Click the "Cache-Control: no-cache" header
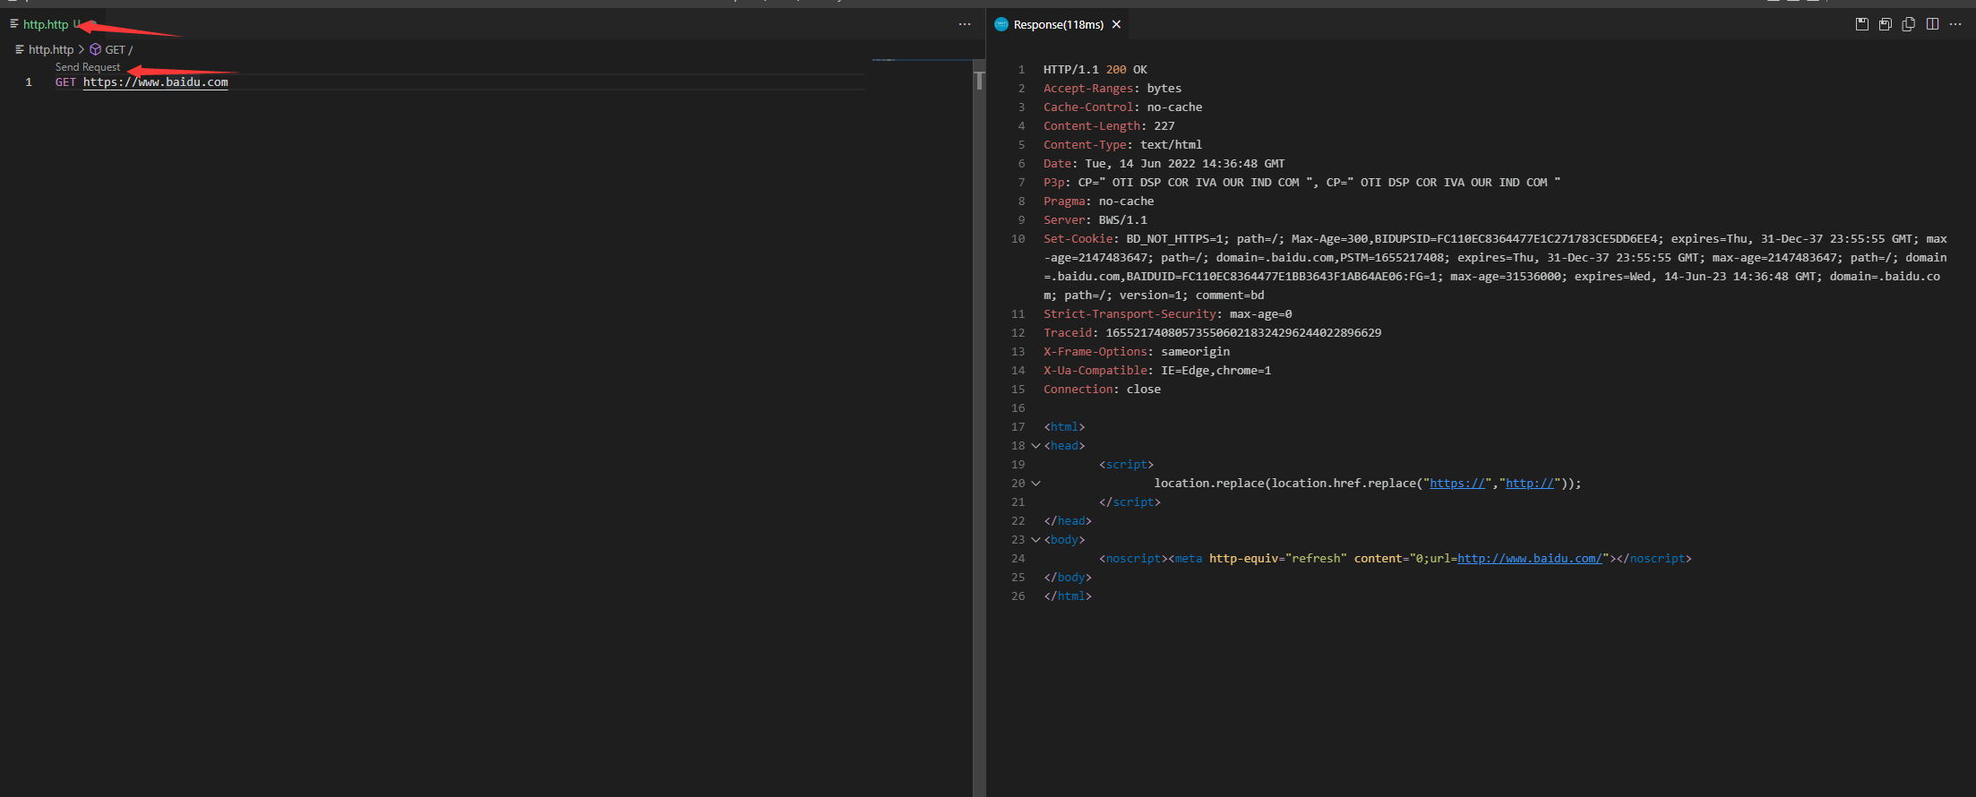This screenshot has width=1976, height=797. click(x=1123, y=107)
